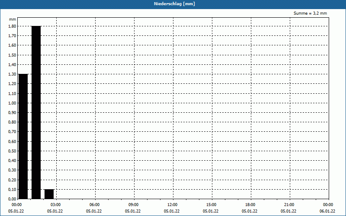Screen dimensions: 346x216
Task: Click the 1,60 y-axis label
Action: (x=12, y=45)
